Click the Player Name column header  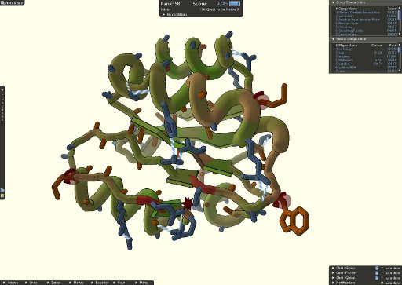coord(348,46)
